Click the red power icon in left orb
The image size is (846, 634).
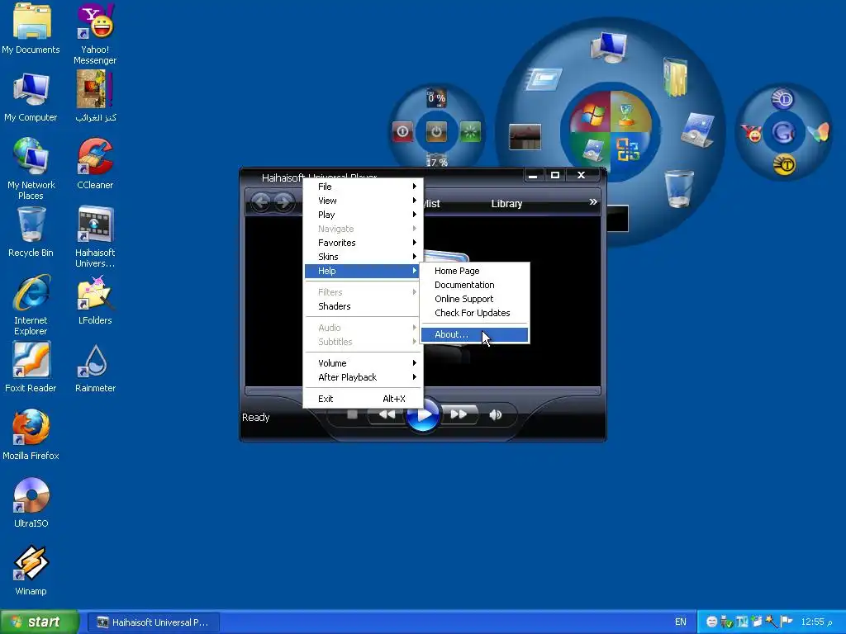[x=402, y=131]
